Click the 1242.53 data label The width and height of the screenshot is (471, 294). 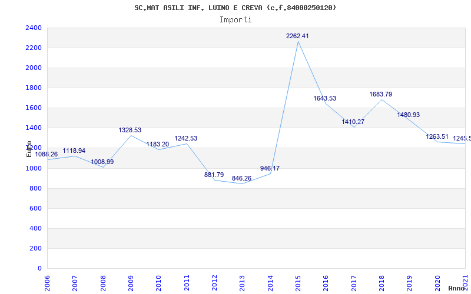[186, 138]
